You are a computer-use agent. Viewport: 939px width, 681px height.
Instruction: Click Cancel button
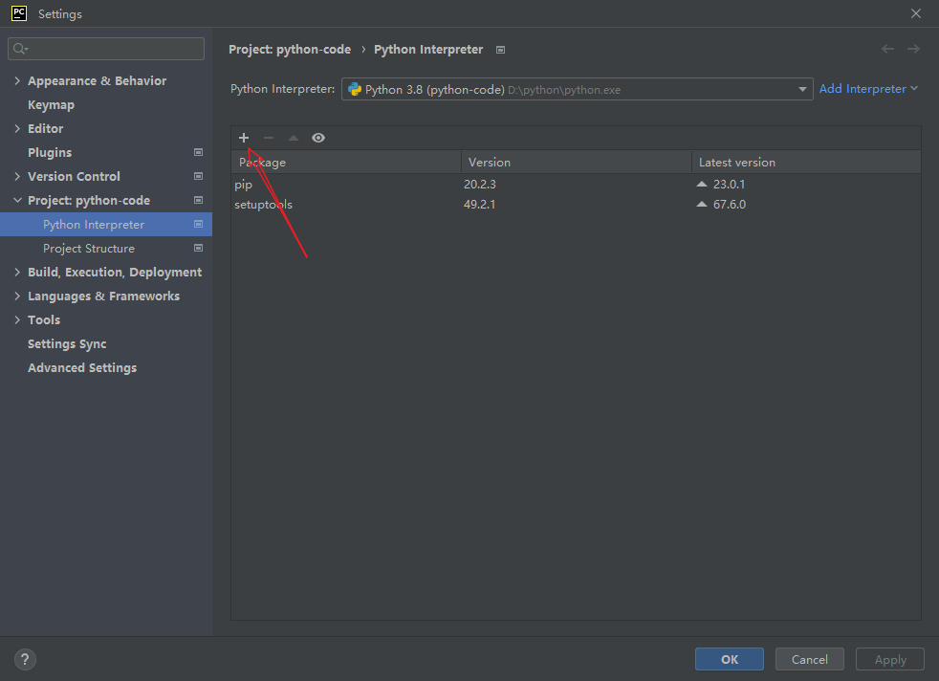(810, 659)
